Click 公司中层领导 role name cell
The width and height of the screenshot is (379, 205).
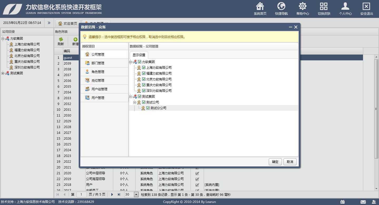(96, 173)
